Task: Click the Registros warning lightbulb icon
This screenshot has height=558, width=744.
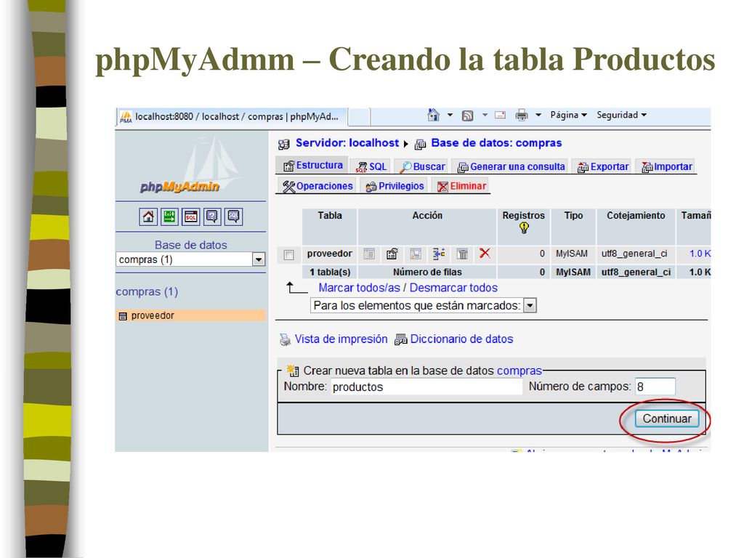Action: [x=524, y=228]
